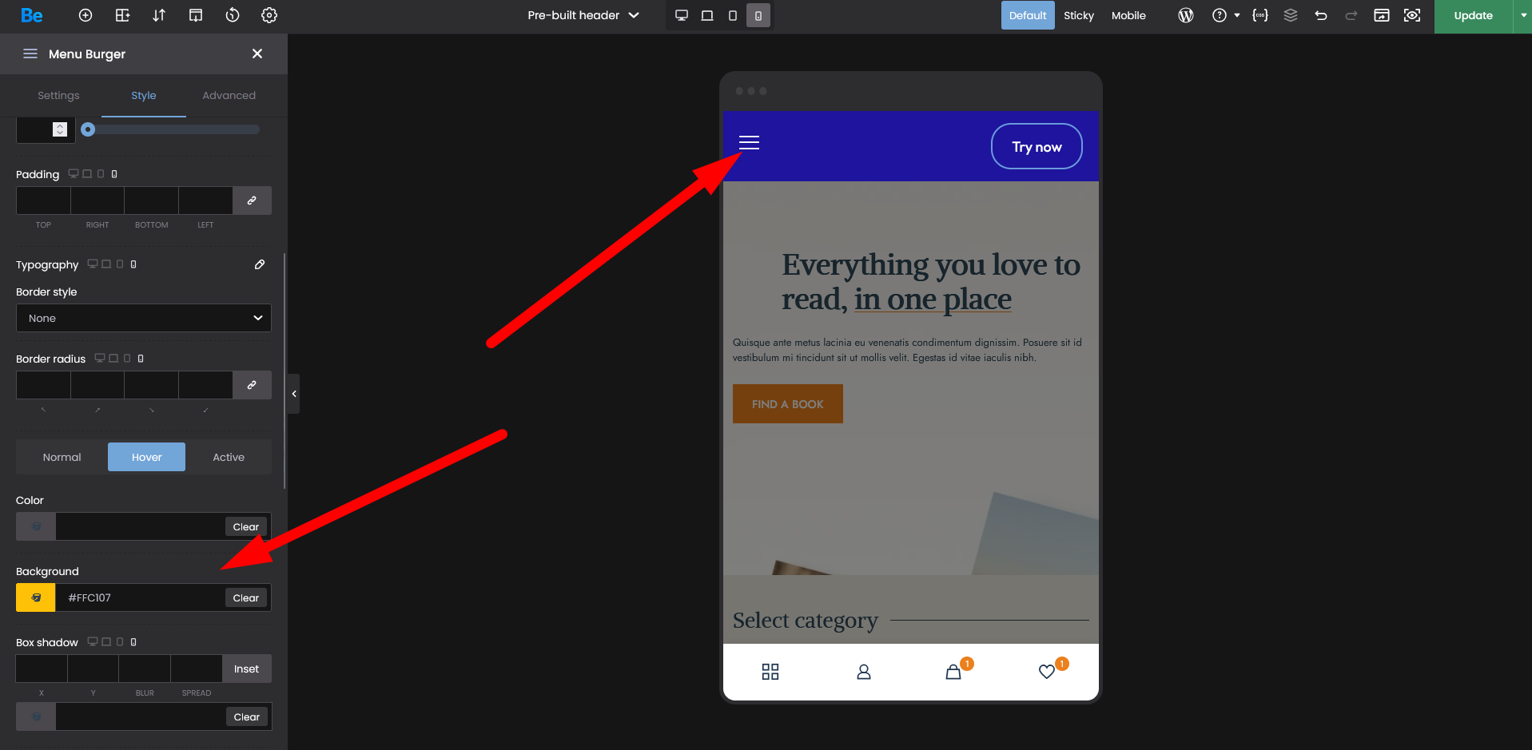Open the navigator layers icon

click(1291, 15)
